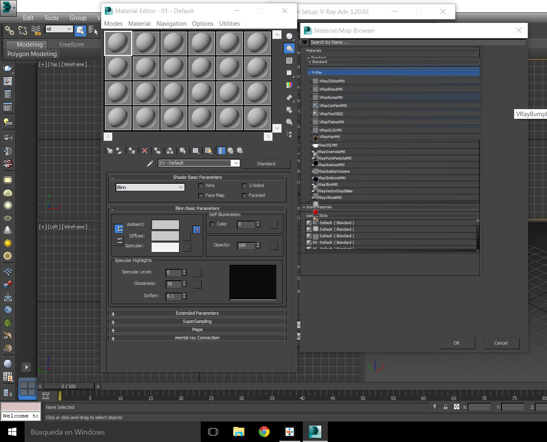The width and height of the screenshot is (547, 442).
Task: Click the red X Reset Map icon
Action: pyautogui.click(x=145, y=151)
